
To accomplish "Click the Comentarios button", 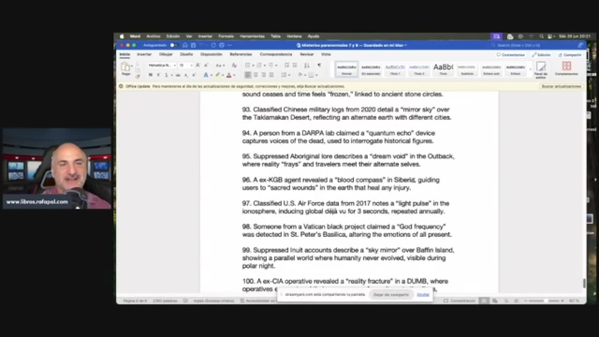I will point(511,55).
